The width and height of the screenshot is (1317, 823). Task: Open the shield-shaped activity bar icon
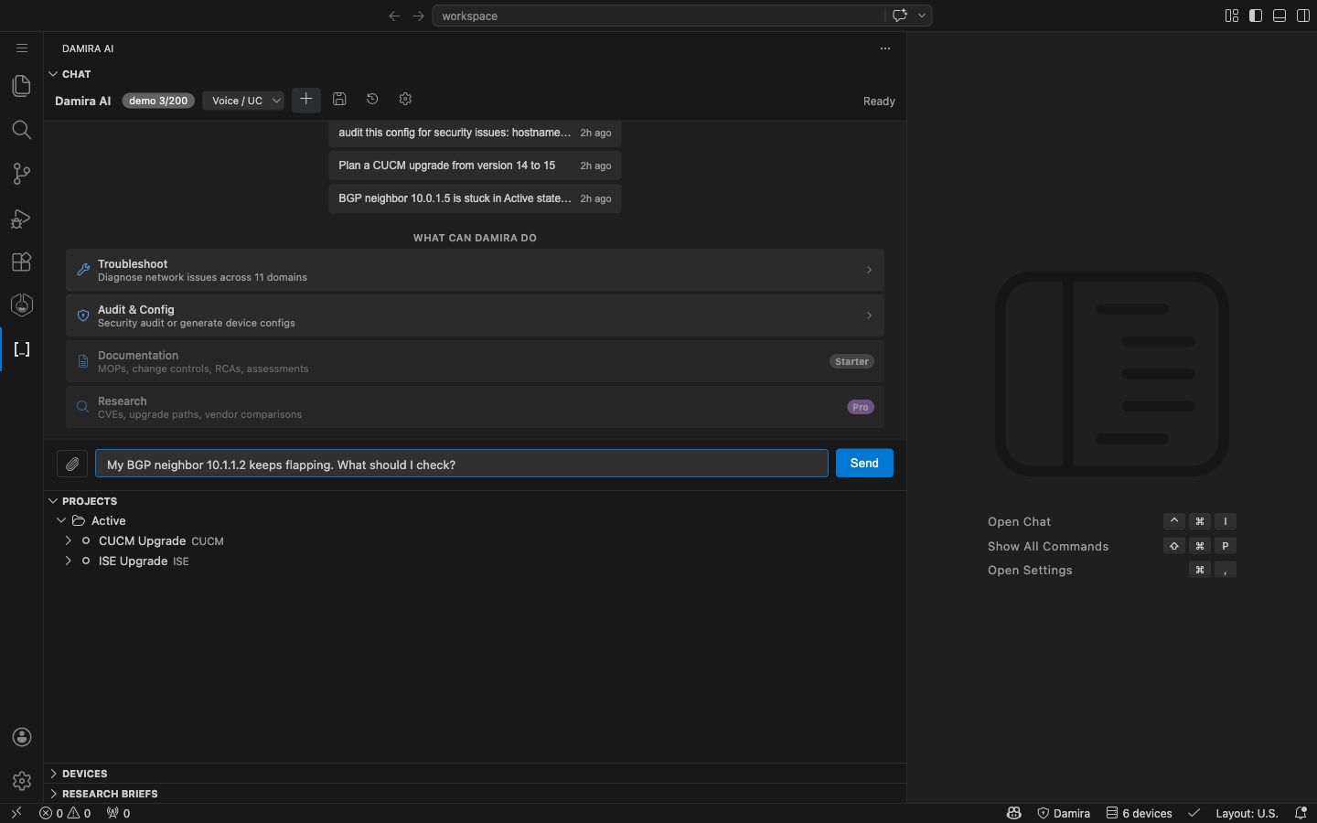pyautogui.click(x=22, y=305)
